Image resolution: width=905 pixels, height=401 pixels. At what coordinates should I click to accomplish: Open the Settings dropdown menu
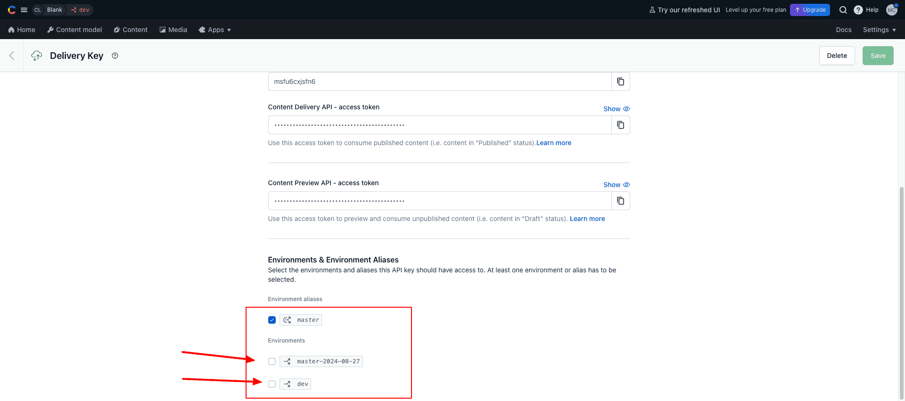click(879, 30)
